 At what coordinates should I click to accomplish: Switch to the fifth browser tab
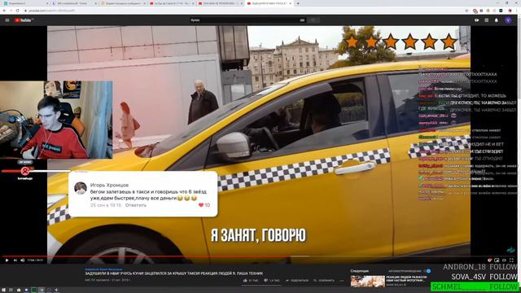(220, 3)
